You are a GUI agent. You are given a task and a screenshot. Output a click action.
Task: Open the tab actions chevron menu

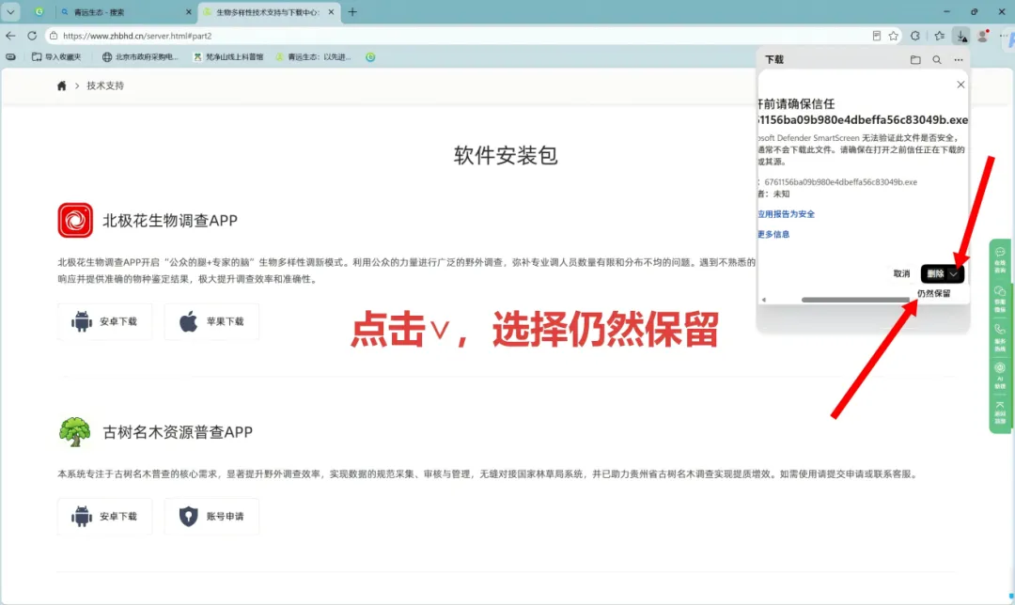(10, 11)
